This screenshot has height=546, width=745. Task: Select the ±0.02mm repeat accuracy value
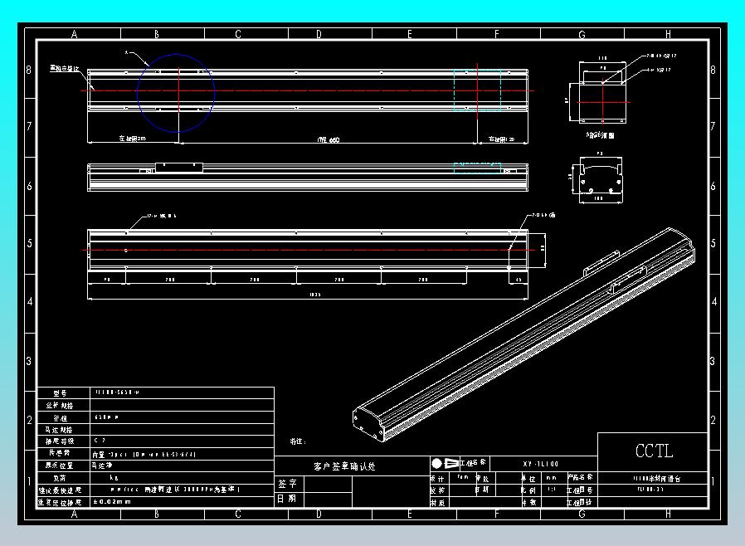[x=112, y=502]
